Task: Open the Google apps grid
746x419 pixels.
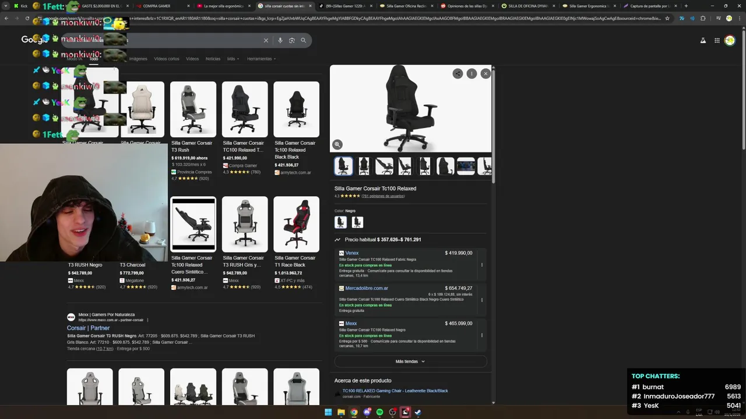Action: [717, 40]
